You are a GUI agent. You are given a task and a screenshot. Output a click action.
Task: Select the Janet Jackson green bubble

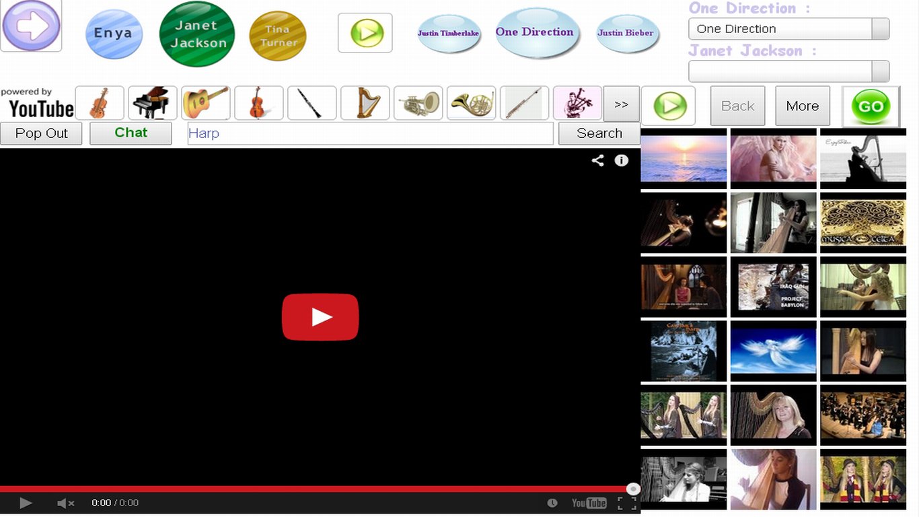(196, 34)
